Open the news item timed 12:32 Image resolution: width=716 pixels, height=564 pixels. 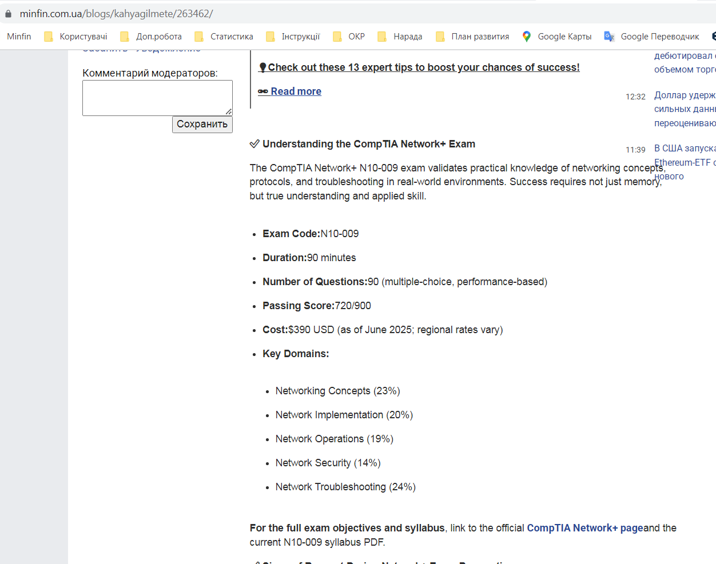point(685,109)
